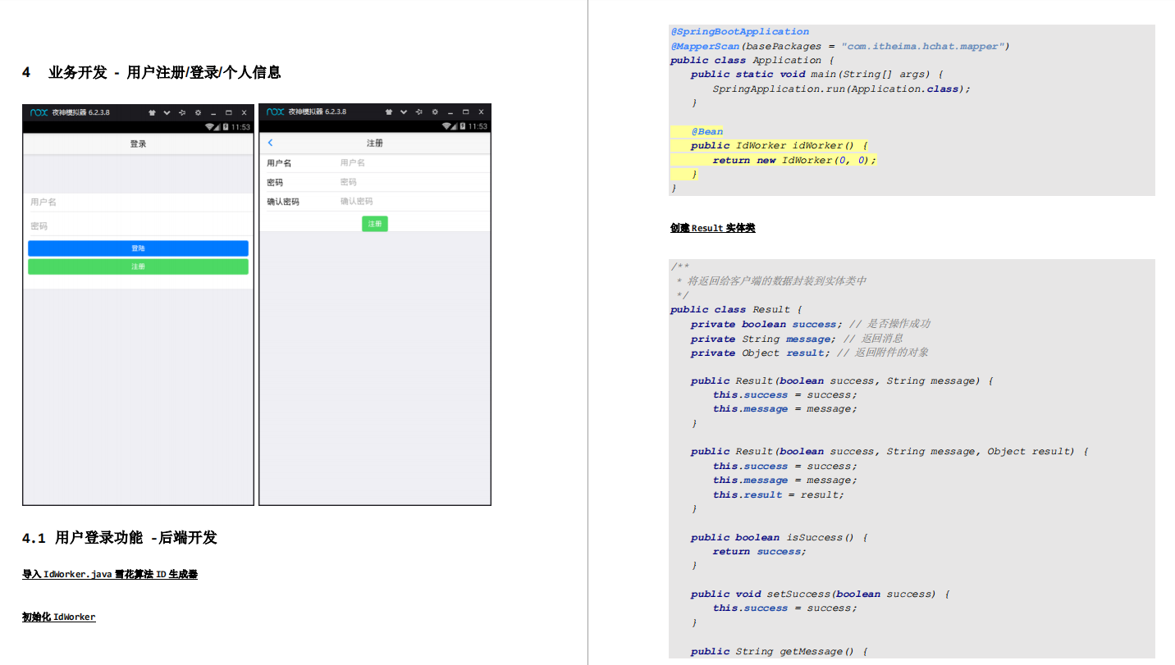Maximize the register emulator window
1175x665 pixels.
tap(465, 112)
